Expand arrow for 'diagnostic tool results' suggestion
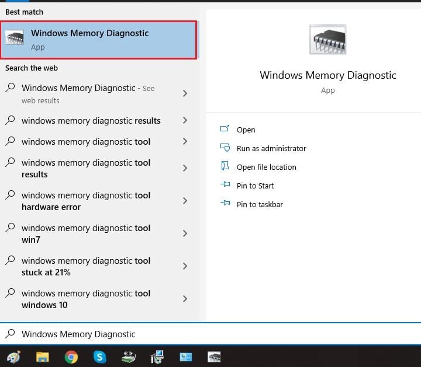Image resolution: width=421 pixels, height=367 pixels. [185, 168]
